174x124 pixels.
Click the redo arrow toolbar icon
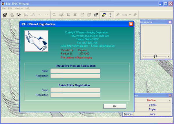[x=46, y=14]
